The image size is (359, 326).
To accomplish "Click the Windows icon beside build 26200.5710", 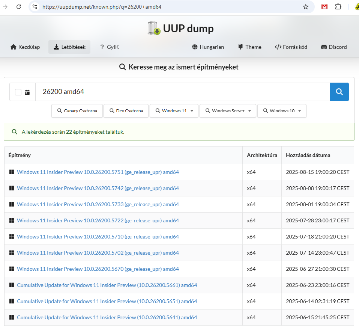I will pyautogui.click(x=12, y=237).
